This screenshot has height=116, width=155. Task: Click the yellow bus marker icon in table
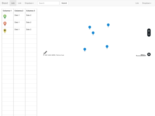pos(5,31)
